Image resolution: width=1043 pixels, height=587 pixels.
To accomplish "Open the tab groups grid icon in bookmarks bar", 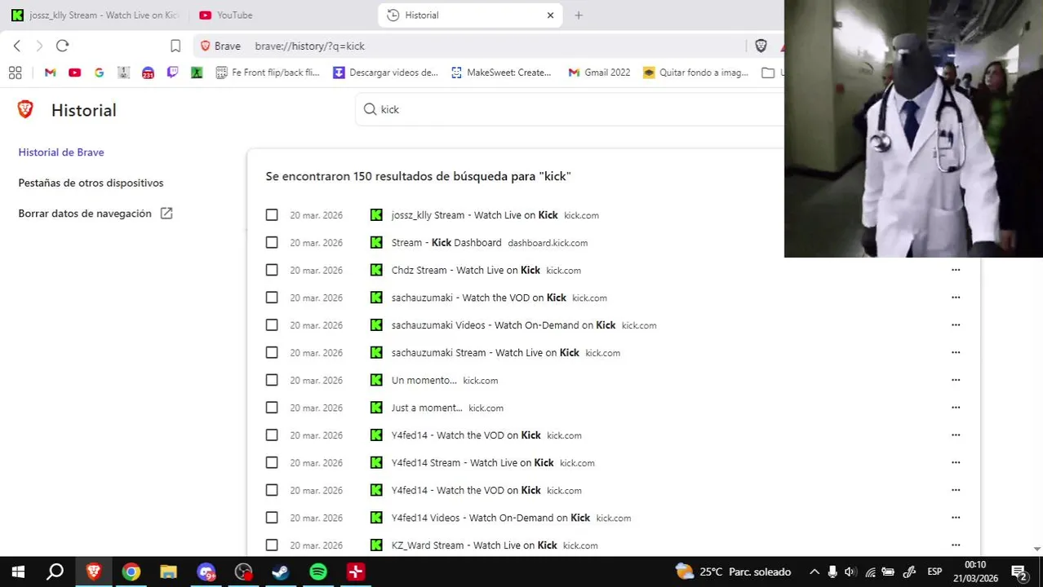I will 15,73.
